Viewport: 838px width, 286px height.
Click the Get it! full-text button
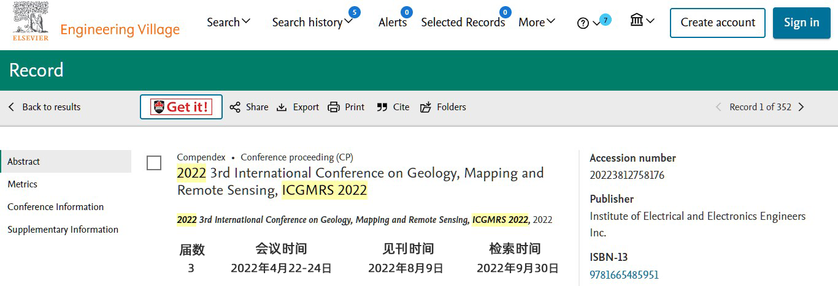click(181, 107)
